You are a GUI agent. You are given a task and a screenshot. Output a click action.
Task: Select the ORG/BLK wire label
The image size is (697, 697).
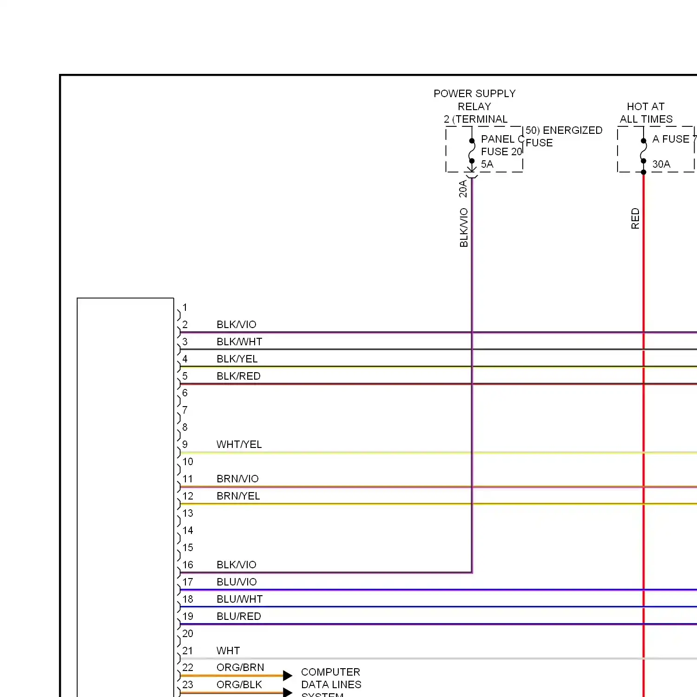point(239,684)
